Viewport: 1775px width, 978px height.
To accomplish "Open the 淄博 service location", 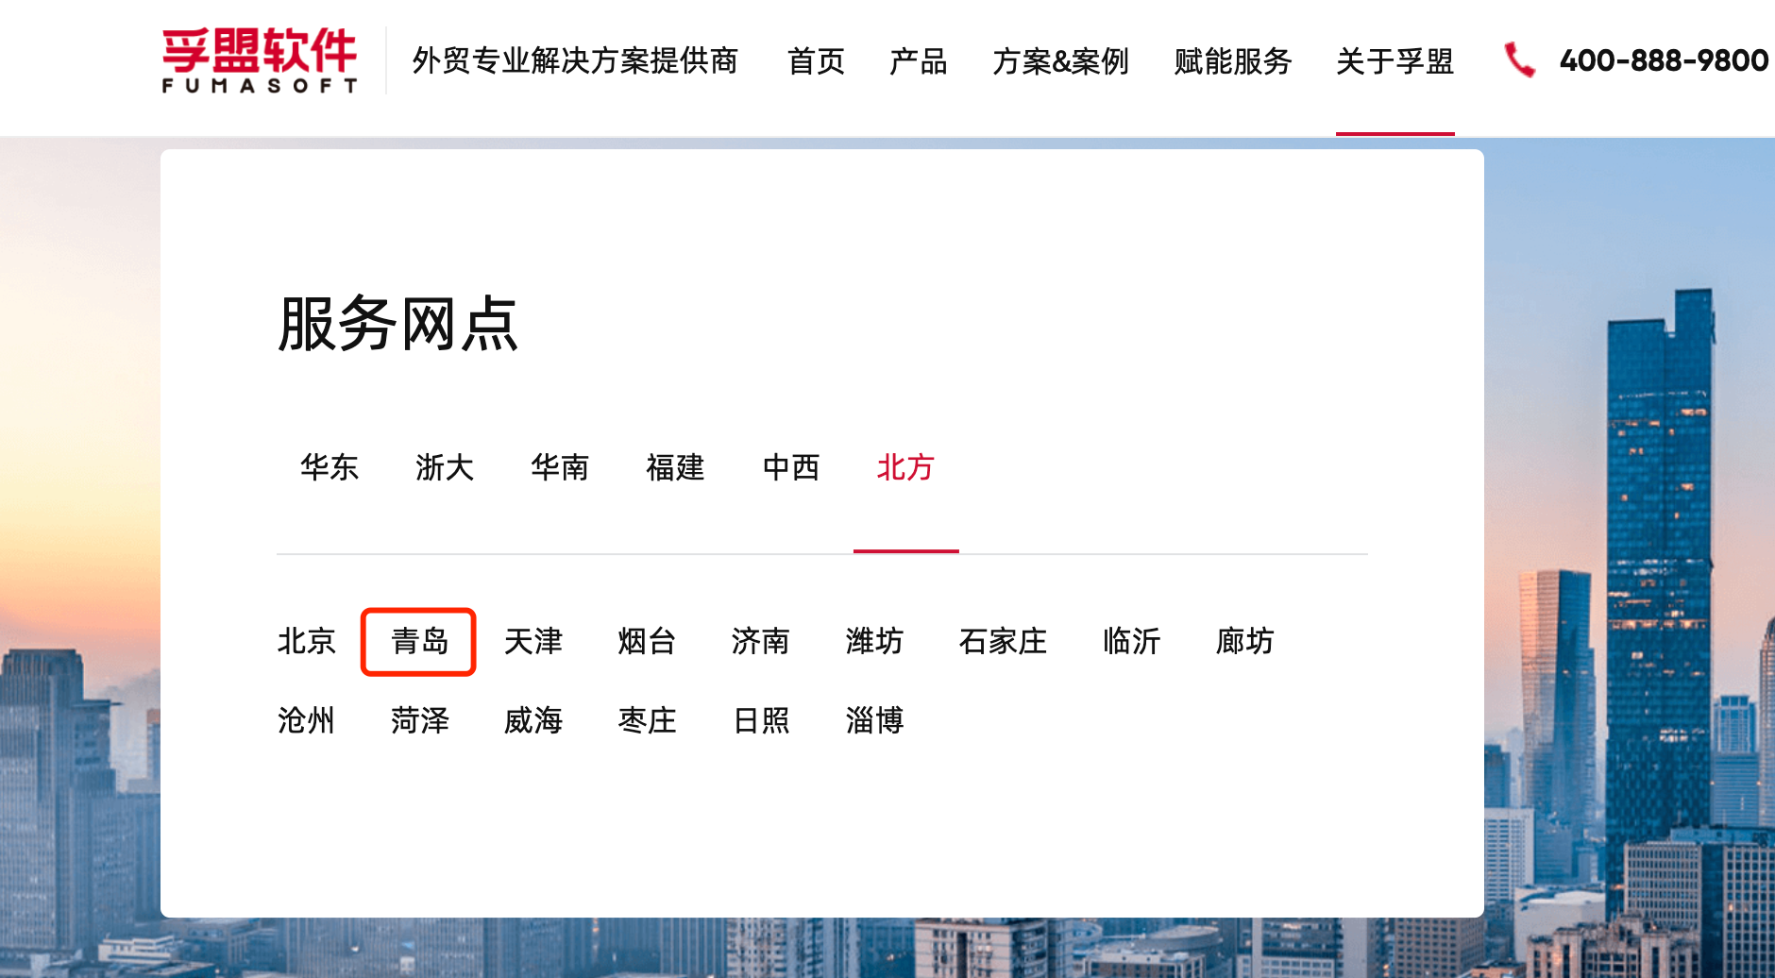I will point(874,721).
